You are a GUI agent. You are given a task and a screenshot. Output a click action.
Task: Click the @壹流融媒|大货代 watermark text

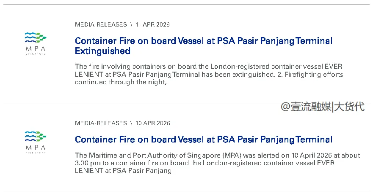tap(323, 107)
